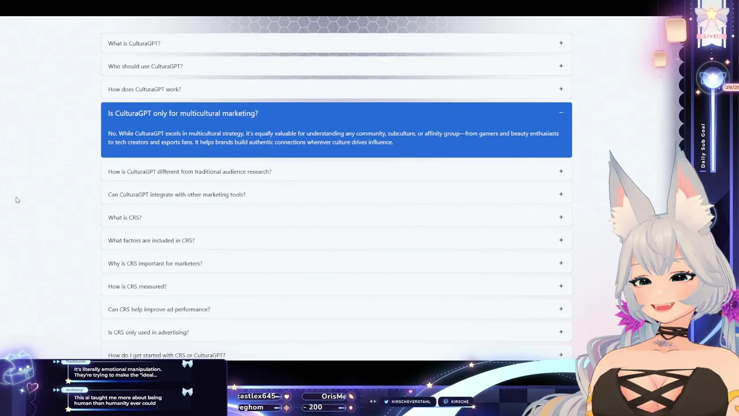The width and height of the screenshot is (739, 416).
Task: Click the "How is CRS measured?" question text
Action: 137,287
